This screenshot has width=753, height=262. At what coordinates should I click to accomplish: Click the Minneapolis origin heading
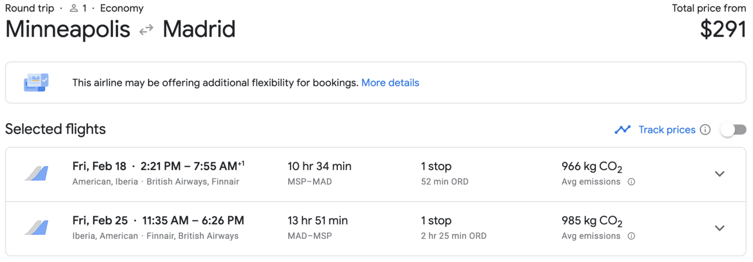pyautogui.click(x=68, y=30)
